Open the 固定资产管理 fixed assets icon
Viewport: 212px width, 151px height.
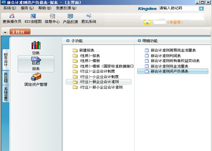pos(36,79)
